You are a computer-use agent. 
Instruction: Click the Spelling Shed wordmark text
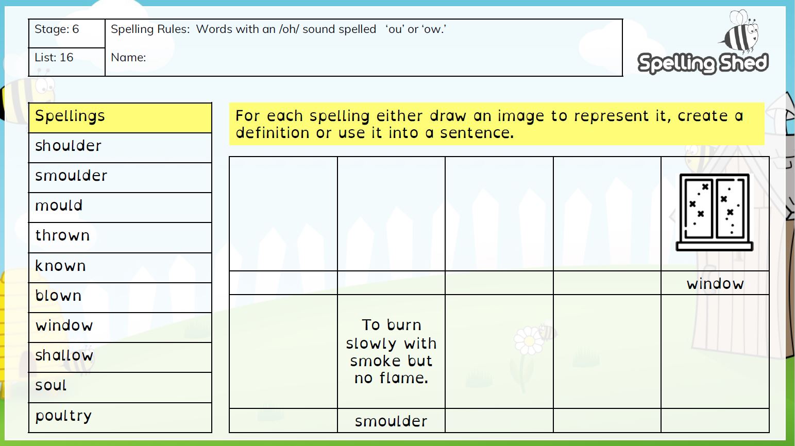[x=703, y=63]
